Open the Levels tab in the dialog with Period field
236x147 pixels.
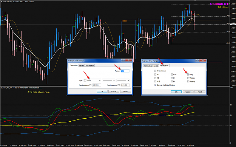[x=82, y=65]
